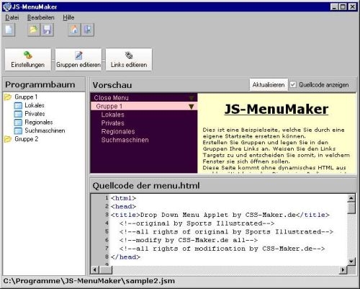Viewport: 360px width, 289px height.
Task: Open the Hilfe menu
Action: (x=68, y=17)
